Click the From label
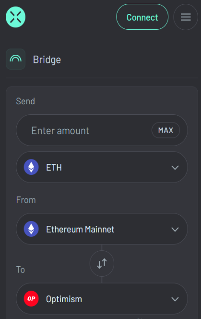This screenshot has height=319, width=201. pyautogui.click(x=26, y=200)
